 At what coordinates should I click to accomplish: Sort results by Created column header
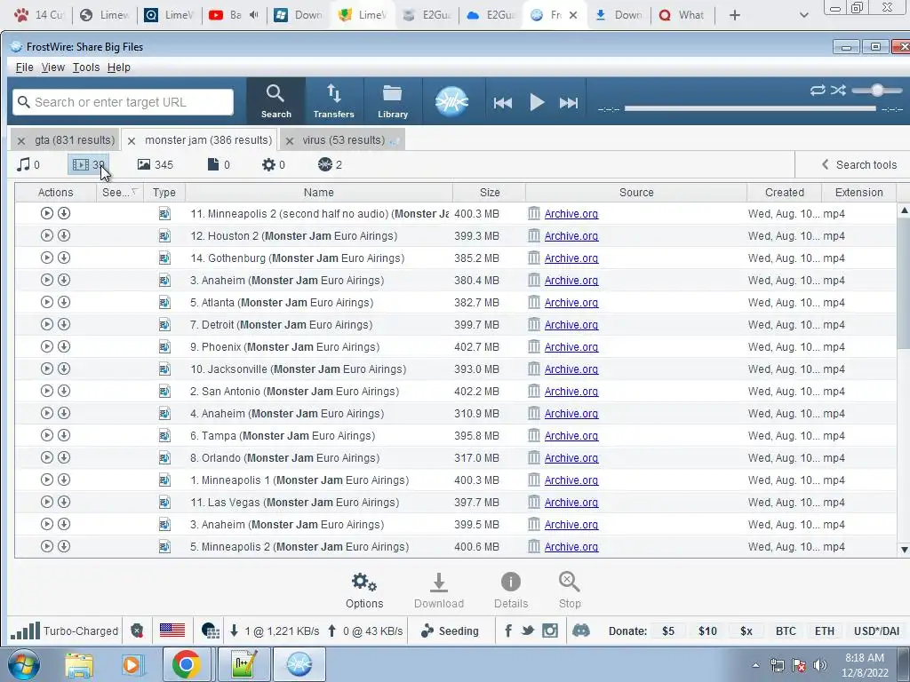784,192
